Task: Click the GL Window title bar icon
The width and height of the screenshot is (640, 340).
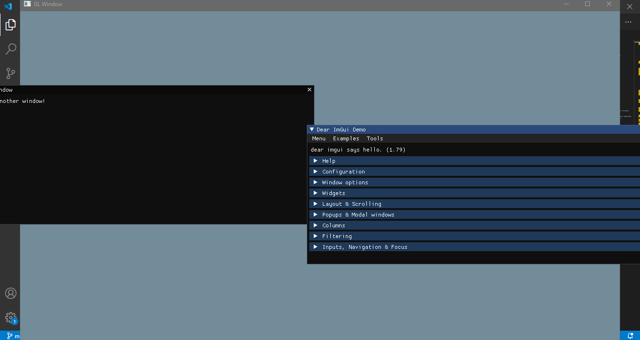Action: [28, 4]
